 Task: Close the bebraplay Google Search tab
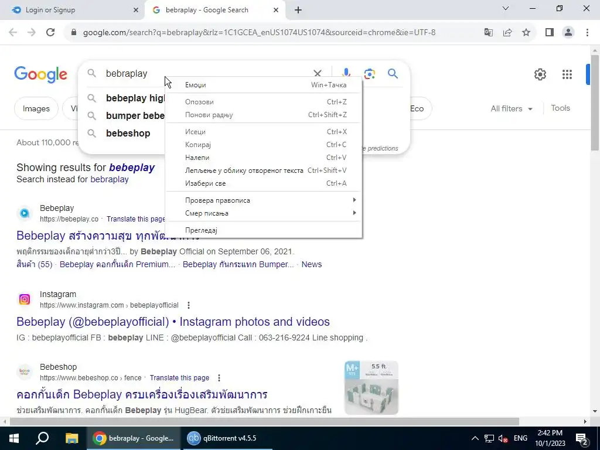[275, 10]
